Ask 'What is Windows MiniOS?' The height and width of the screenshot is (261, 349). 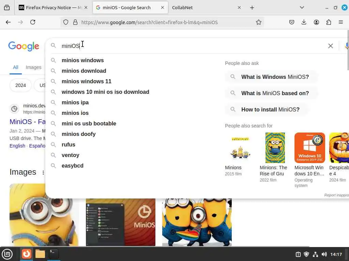[x=271, y=77]
